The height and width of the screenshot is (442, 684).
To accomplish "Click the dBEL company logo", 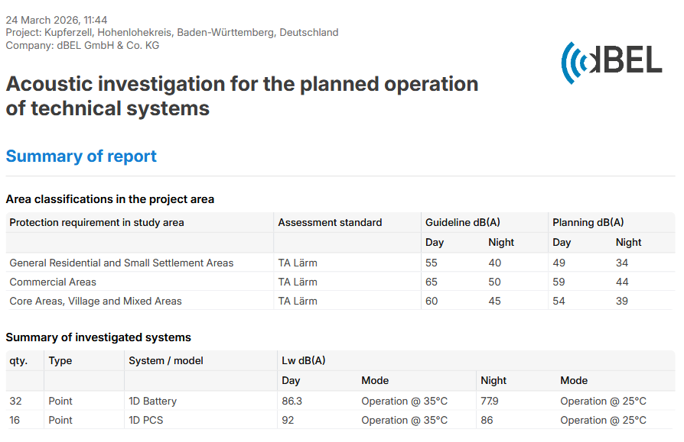I will pyautogui.click(x=611, y=63).
